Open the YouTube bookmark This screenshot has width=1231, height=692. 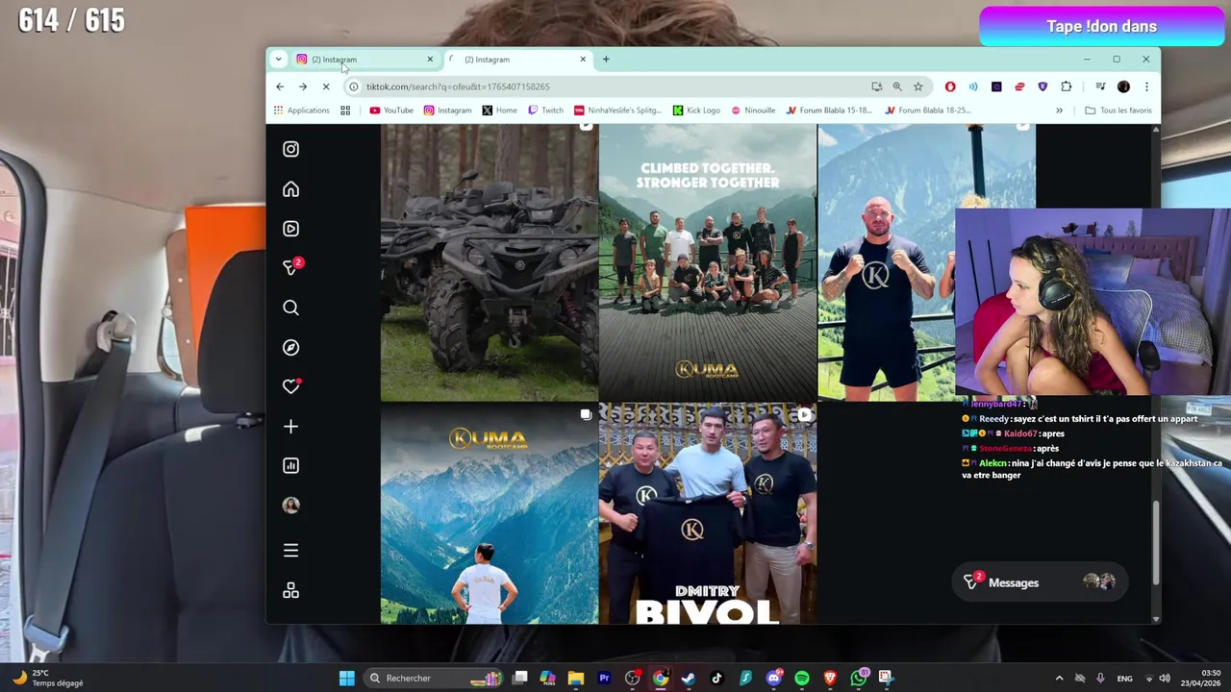[x=391, y=111]
